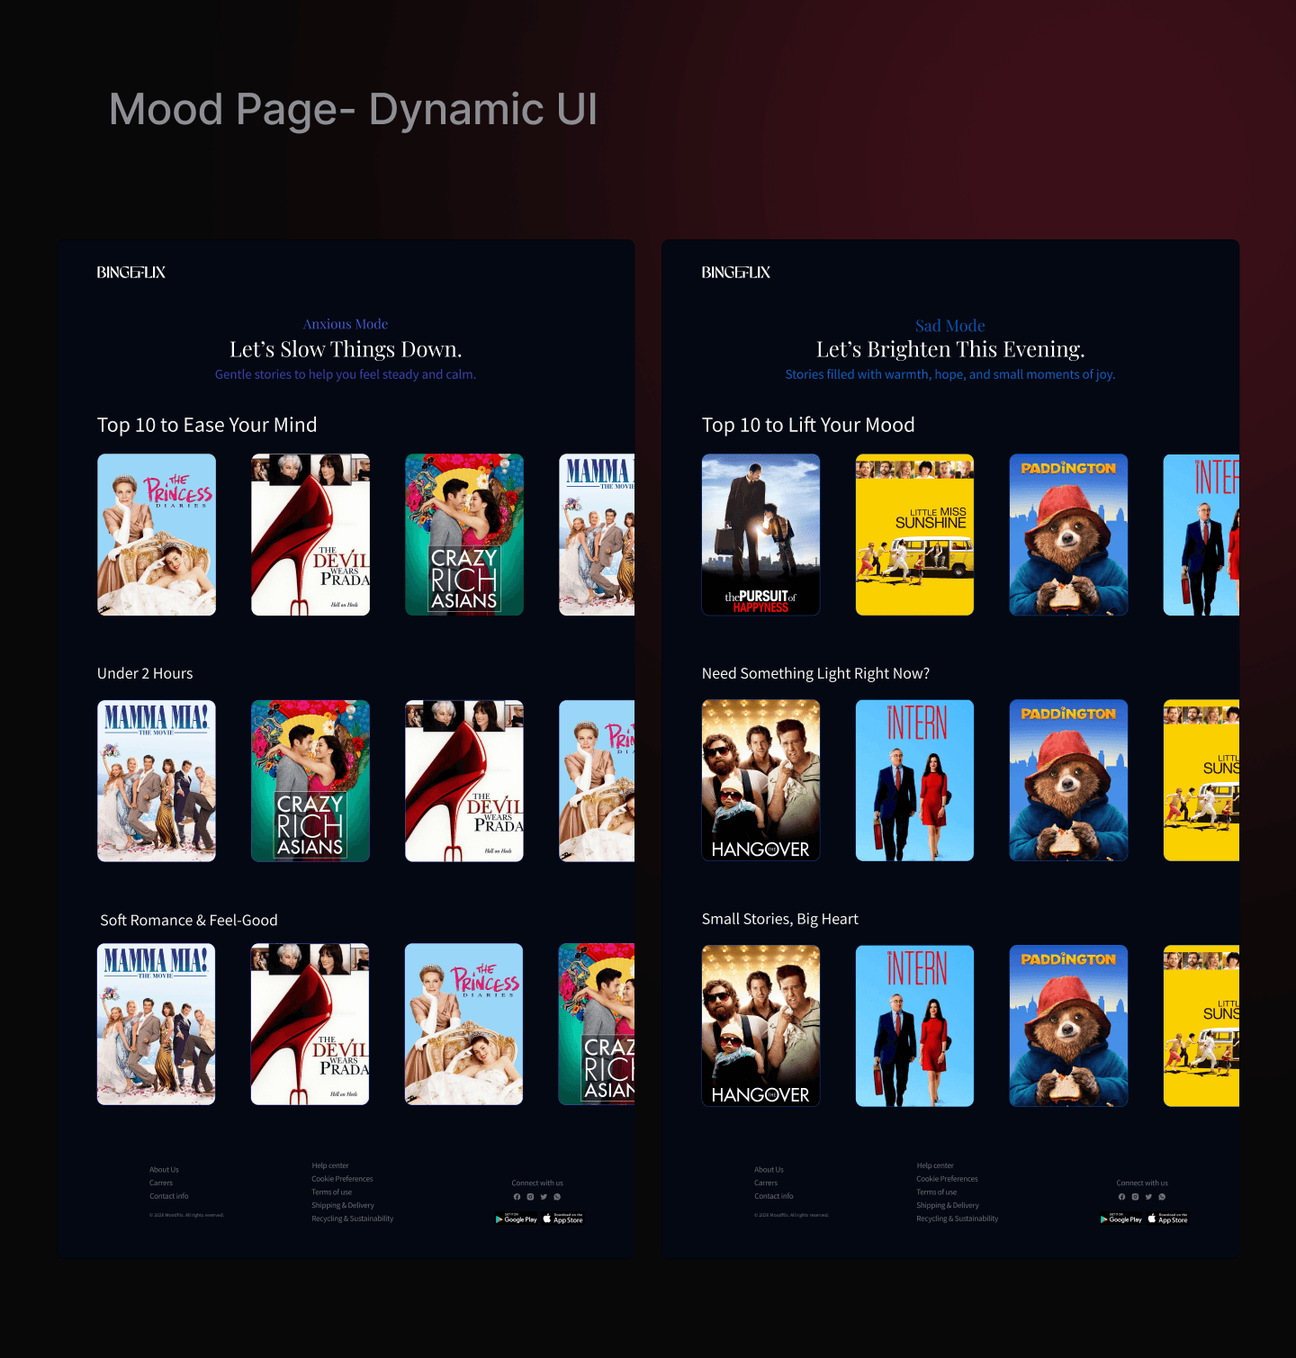The image size is (1296, 1358).
Task: Open Twitter icon in Anxious Mode footer
Action: click(x=544, y=1197)
